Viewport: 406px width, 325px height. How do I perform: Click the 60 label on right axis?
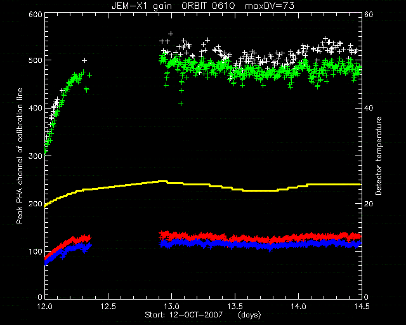pyautogui.click(x=369, y=14)
